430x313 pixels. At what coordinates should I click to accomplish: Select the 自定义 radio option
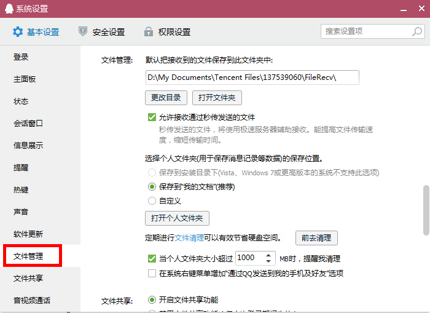[152, 200]
